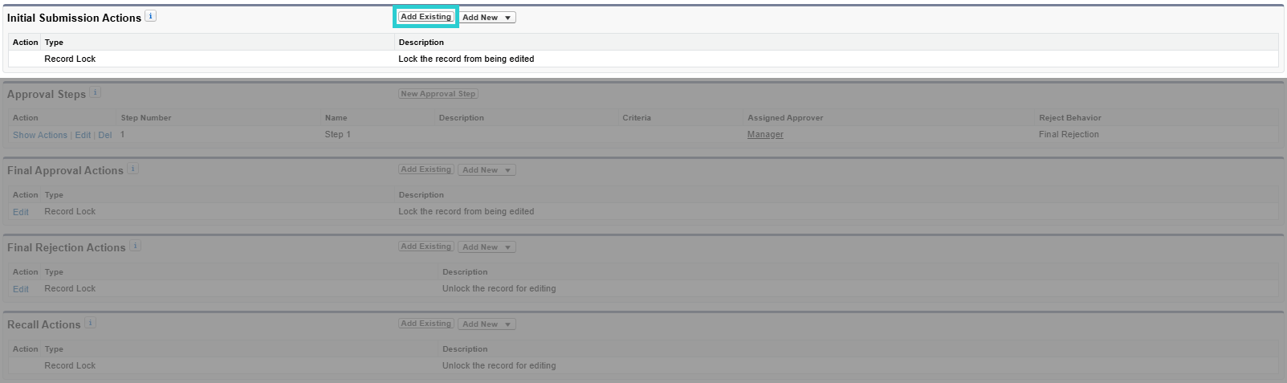Click Add Existing in Final Rejection Actions

point(426,247)
